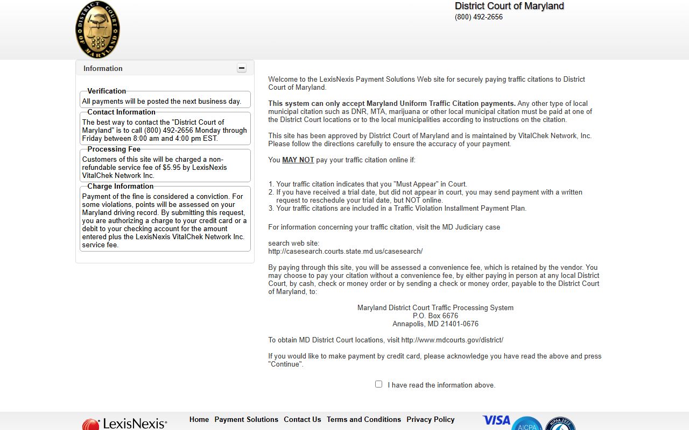Click the 'Processing Fee' section heading
The width and height of the screenshot is (689, 430).
click(114, 149)
